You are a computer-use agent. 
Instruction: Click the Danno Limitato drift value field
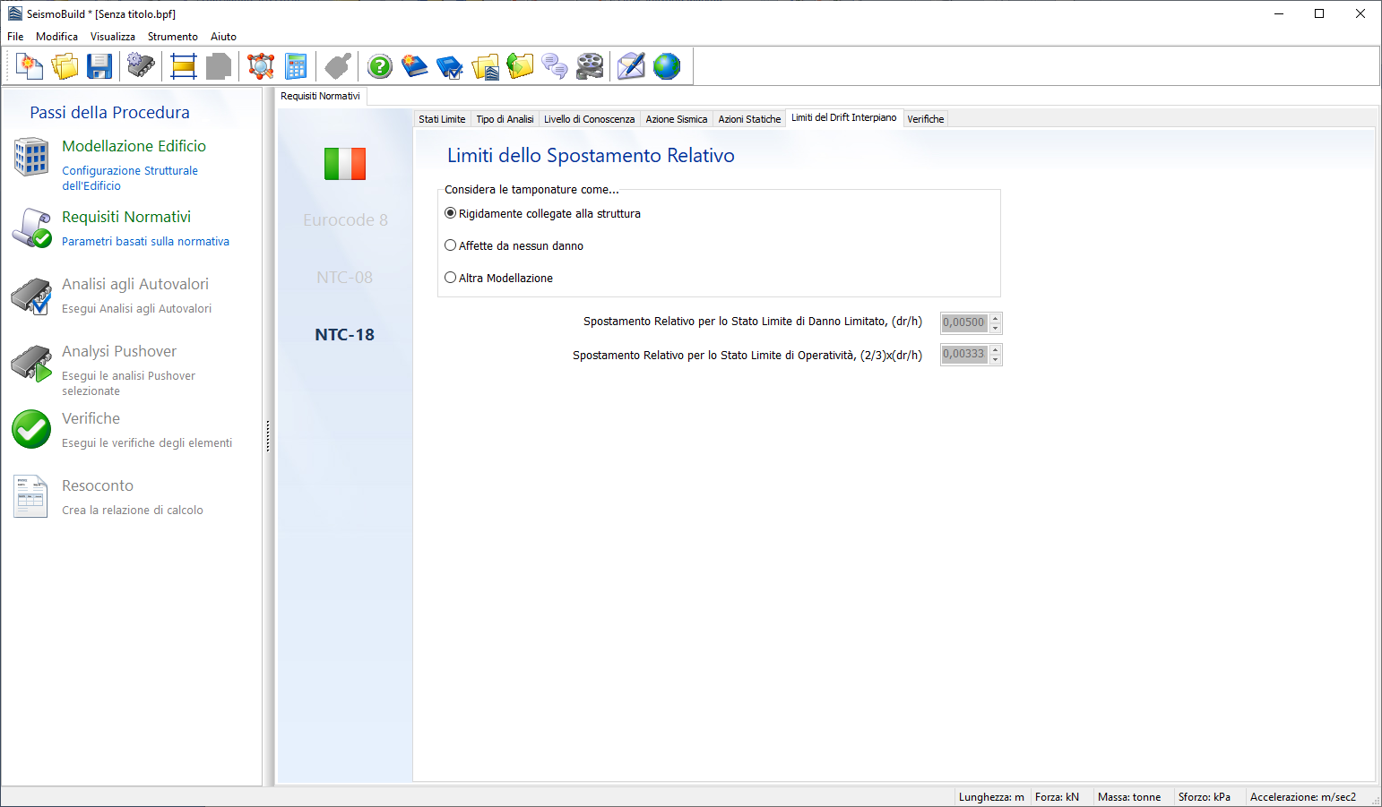pos(963,322)
